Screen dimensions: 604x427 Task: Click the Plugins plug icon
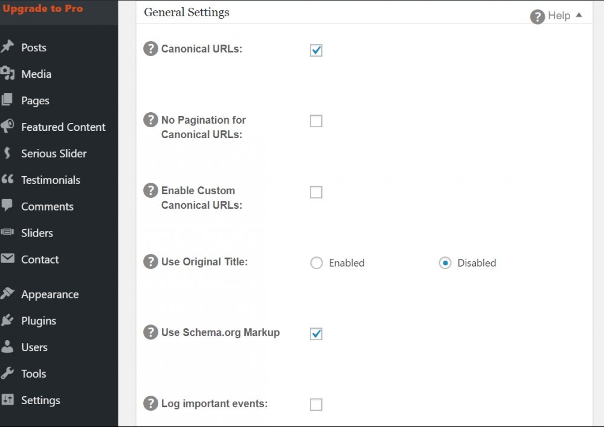(7, 320)
